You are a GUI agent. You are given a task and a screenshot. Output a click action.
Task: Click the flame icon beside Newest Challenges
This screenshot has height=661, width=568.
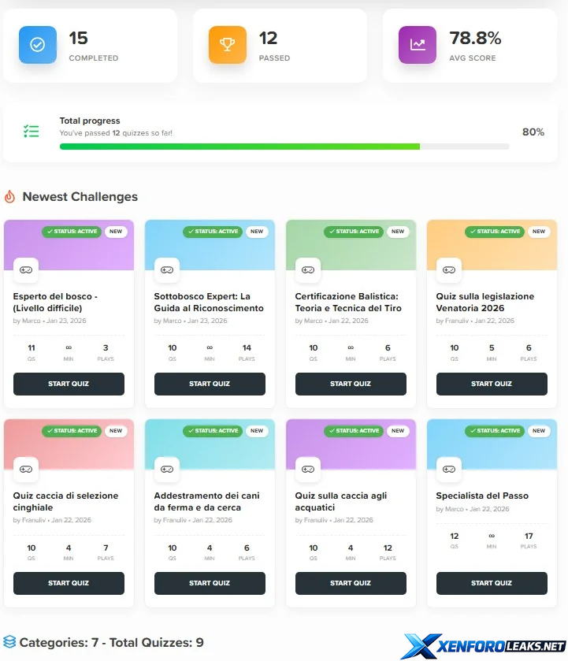point(10,197)
